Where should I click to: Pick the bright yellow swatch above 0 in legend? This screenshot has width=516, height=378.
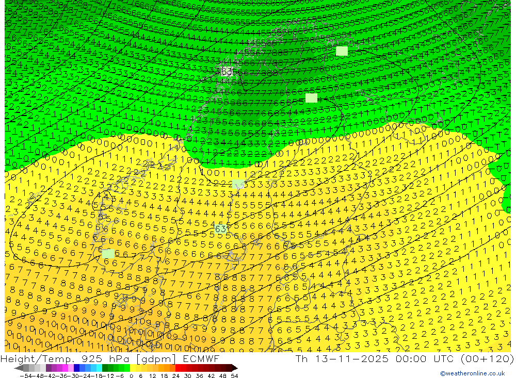click(x=133, y=368)
